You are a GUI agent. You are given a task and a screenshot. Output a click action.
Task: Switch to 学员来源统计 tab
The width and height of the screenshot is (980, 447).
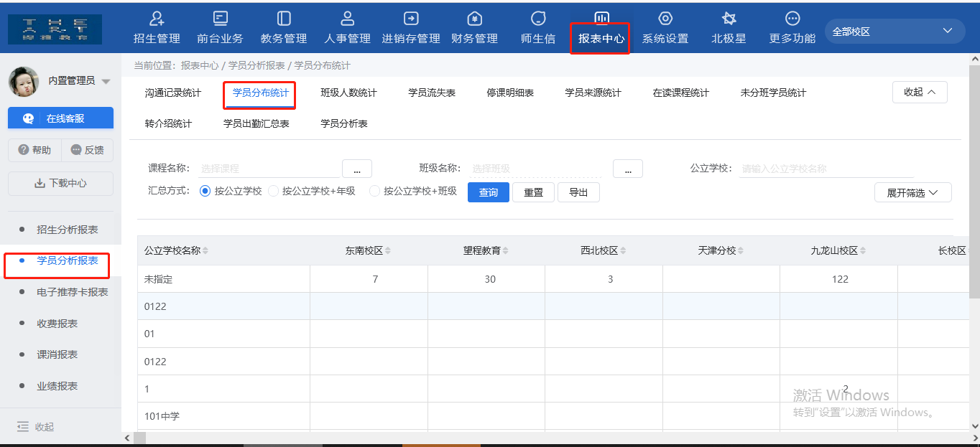point(593,93)
